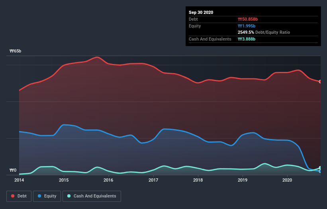This screenshot has height=209, width=327.
Task: Click the 2549.5% Debt/Equity Ratio text
Action: pyautogui.click(x=264, y=32)
